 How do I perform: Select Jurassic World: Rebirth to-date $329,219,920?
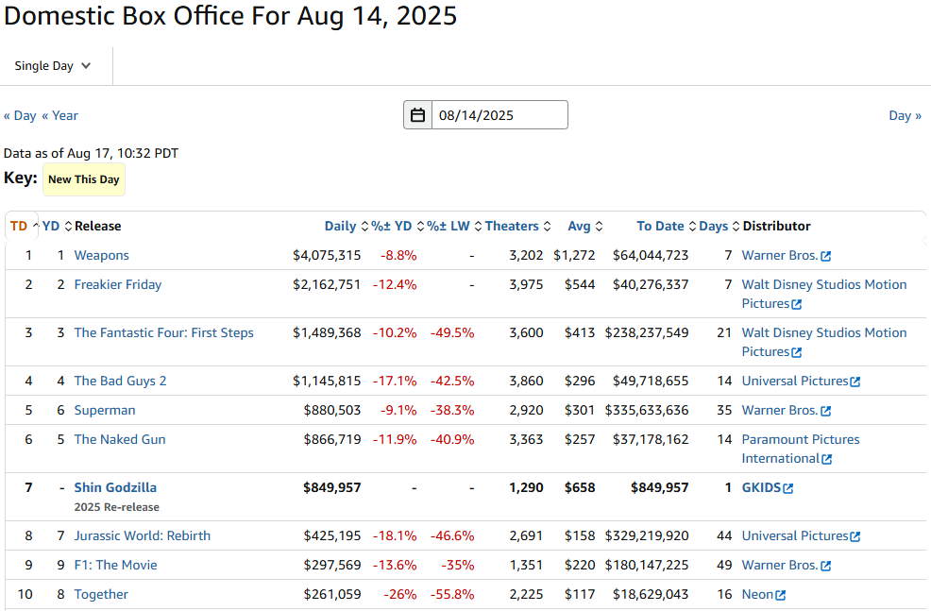pyautogui.click(x=647, y=535)
